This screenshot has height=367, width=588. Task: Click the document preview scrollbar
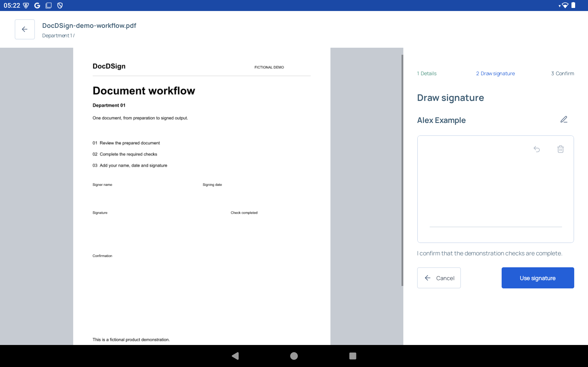coord(402,170)
